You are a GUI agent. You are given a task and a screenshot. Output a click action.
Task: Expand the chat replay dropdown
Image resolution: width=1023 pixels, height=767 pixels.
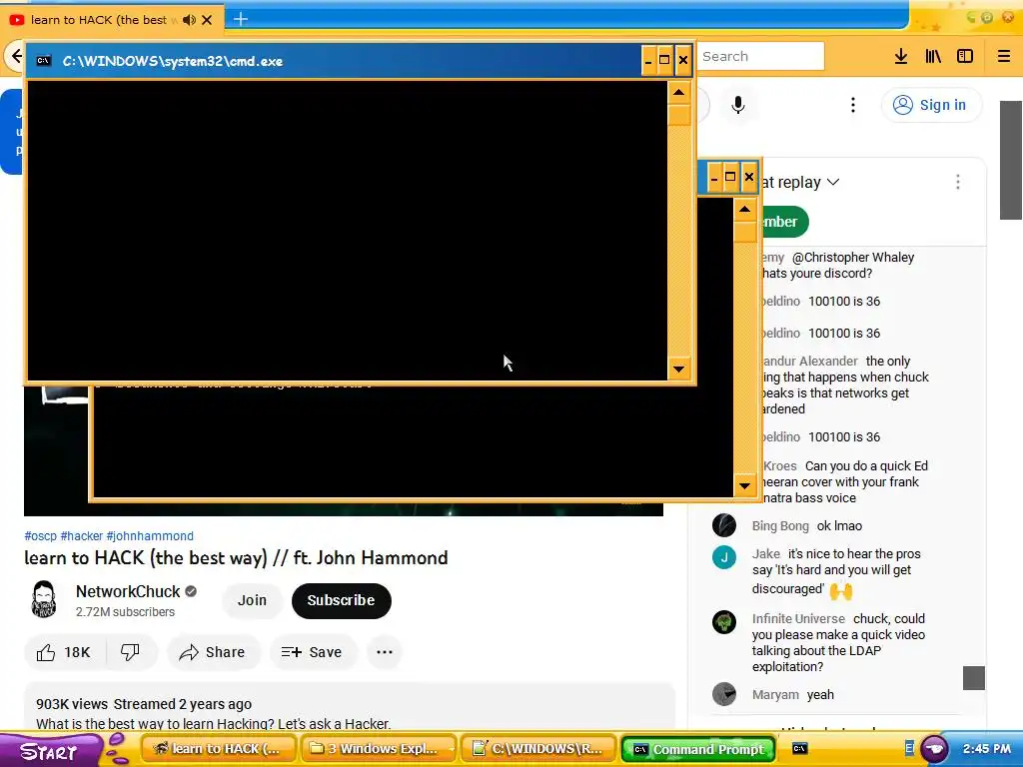click(833, 182)
